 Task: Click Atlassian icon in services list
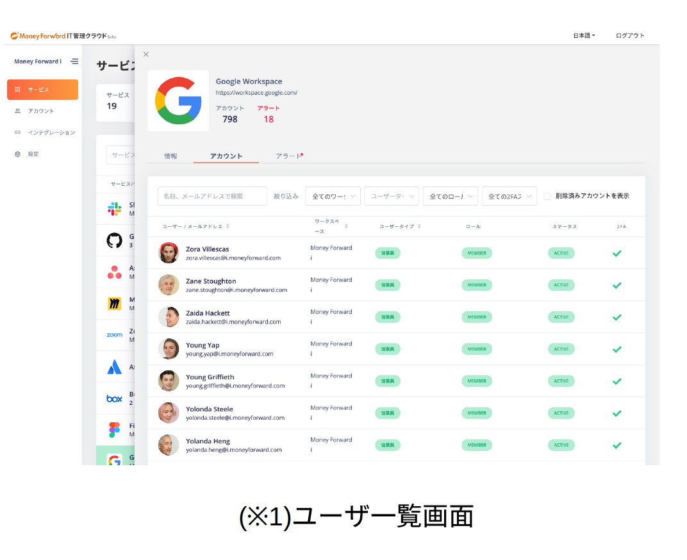coord(114,366)
